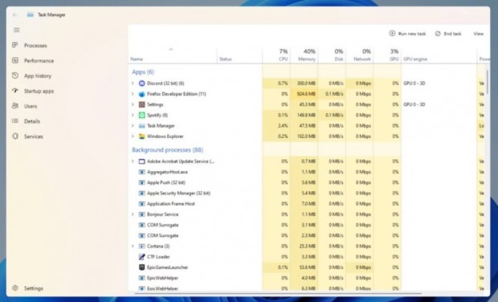Viewport: 498px width, 302px height.
Task: Open the hamburger navigation menu
Action: (17, 30)
